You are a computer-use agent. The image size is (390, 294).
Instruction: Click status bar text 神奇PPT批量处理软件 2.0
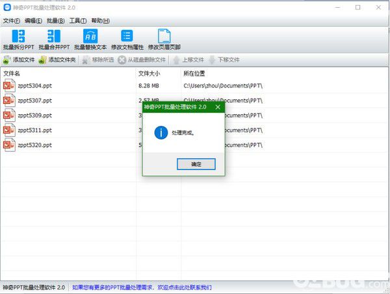[x=34, y=288]
